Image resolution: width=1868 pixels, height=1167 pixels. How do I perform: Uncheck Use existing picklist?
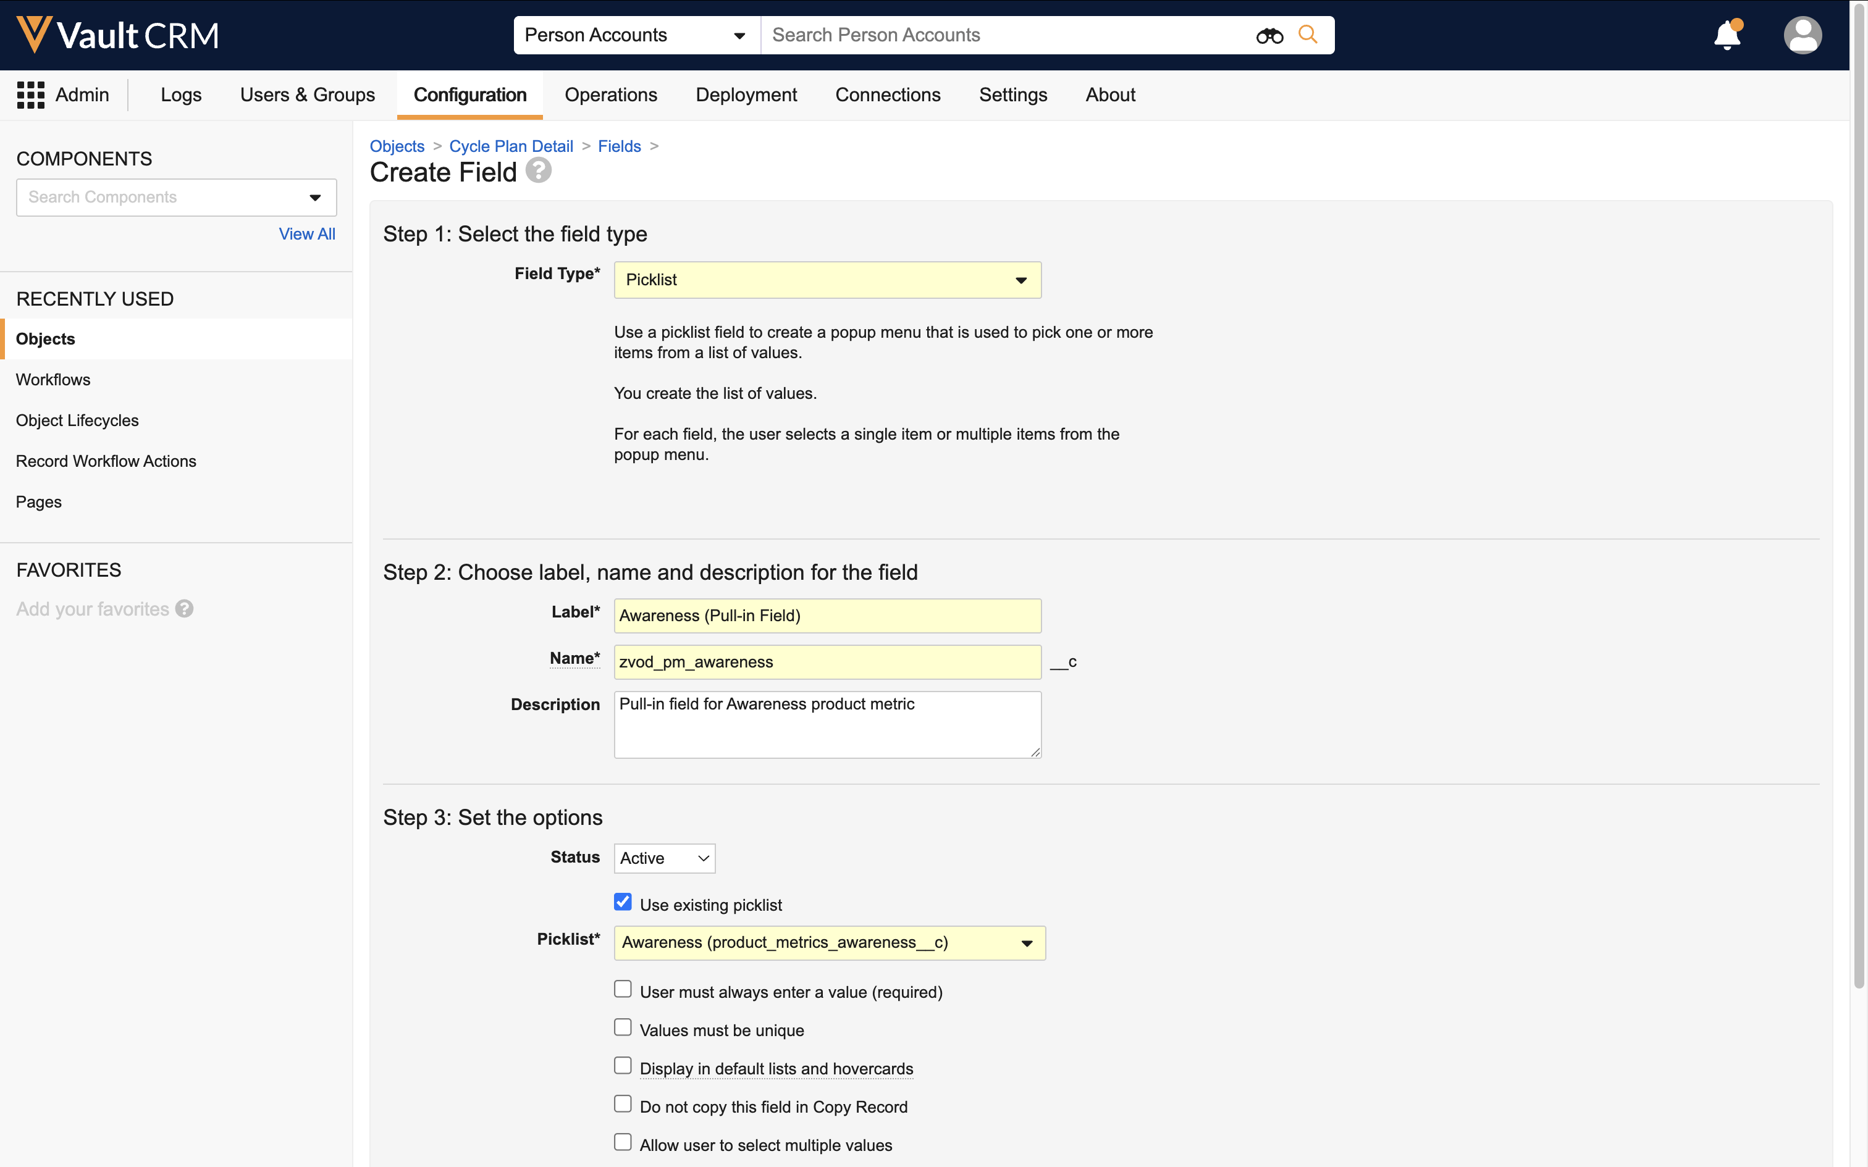click(623, 902)
